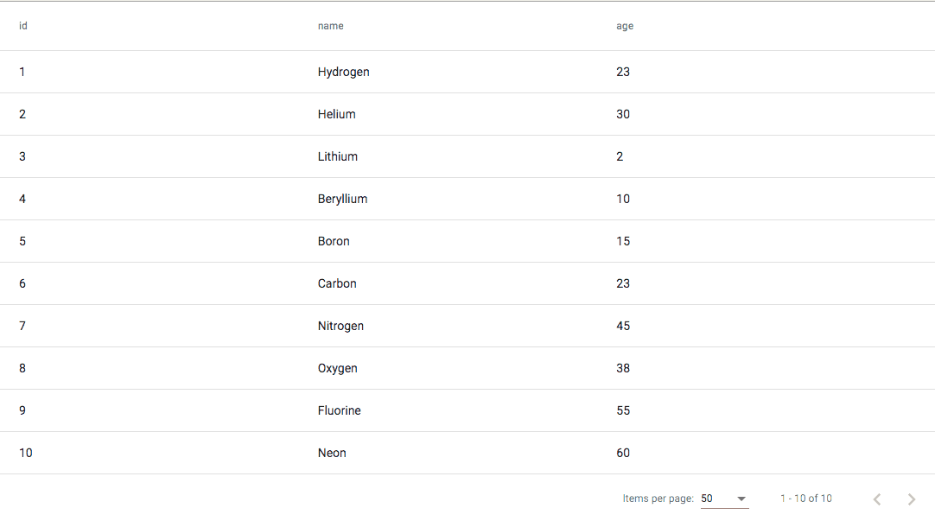Sort by the id column header

pos(23,26)
